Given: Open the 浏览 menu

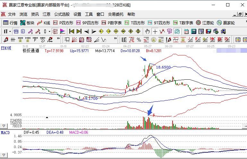Looking at the screenshot, I should click(23, 14).
